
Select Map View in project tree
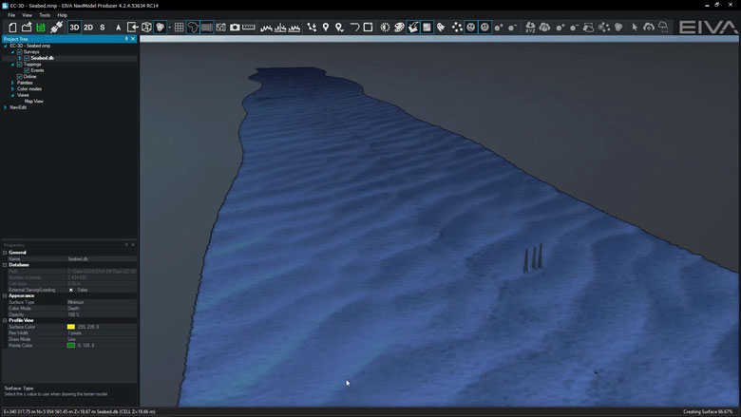click(34, 101)
